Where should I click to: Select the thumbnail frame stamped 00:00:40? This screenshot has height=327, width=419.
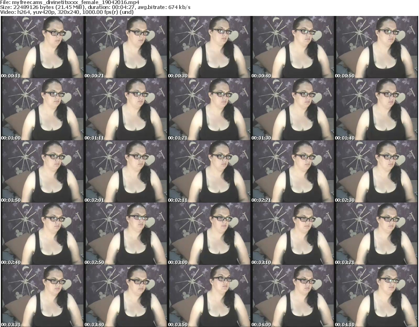(x=293, y=47)
